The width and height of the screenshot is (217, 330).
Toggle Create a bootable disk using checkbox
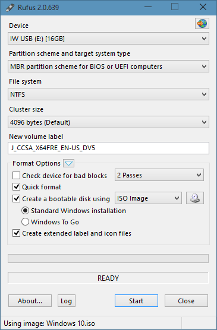pyautogui.click(x=16, y=199)
